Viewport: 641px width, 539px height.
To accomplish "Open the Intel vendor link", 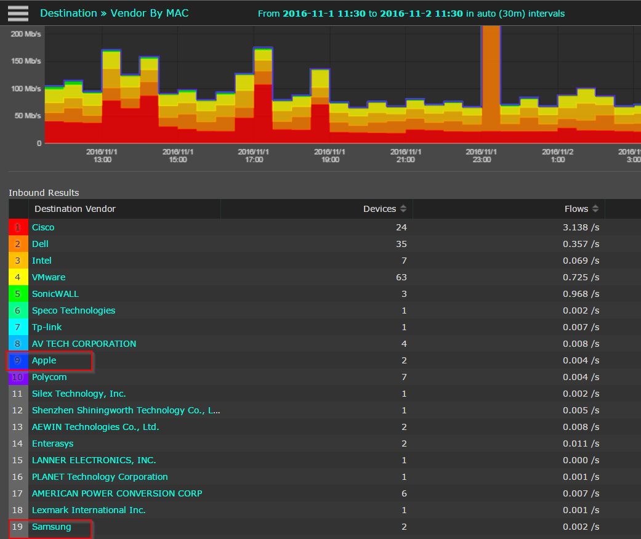I will click(x=42, y=261).
